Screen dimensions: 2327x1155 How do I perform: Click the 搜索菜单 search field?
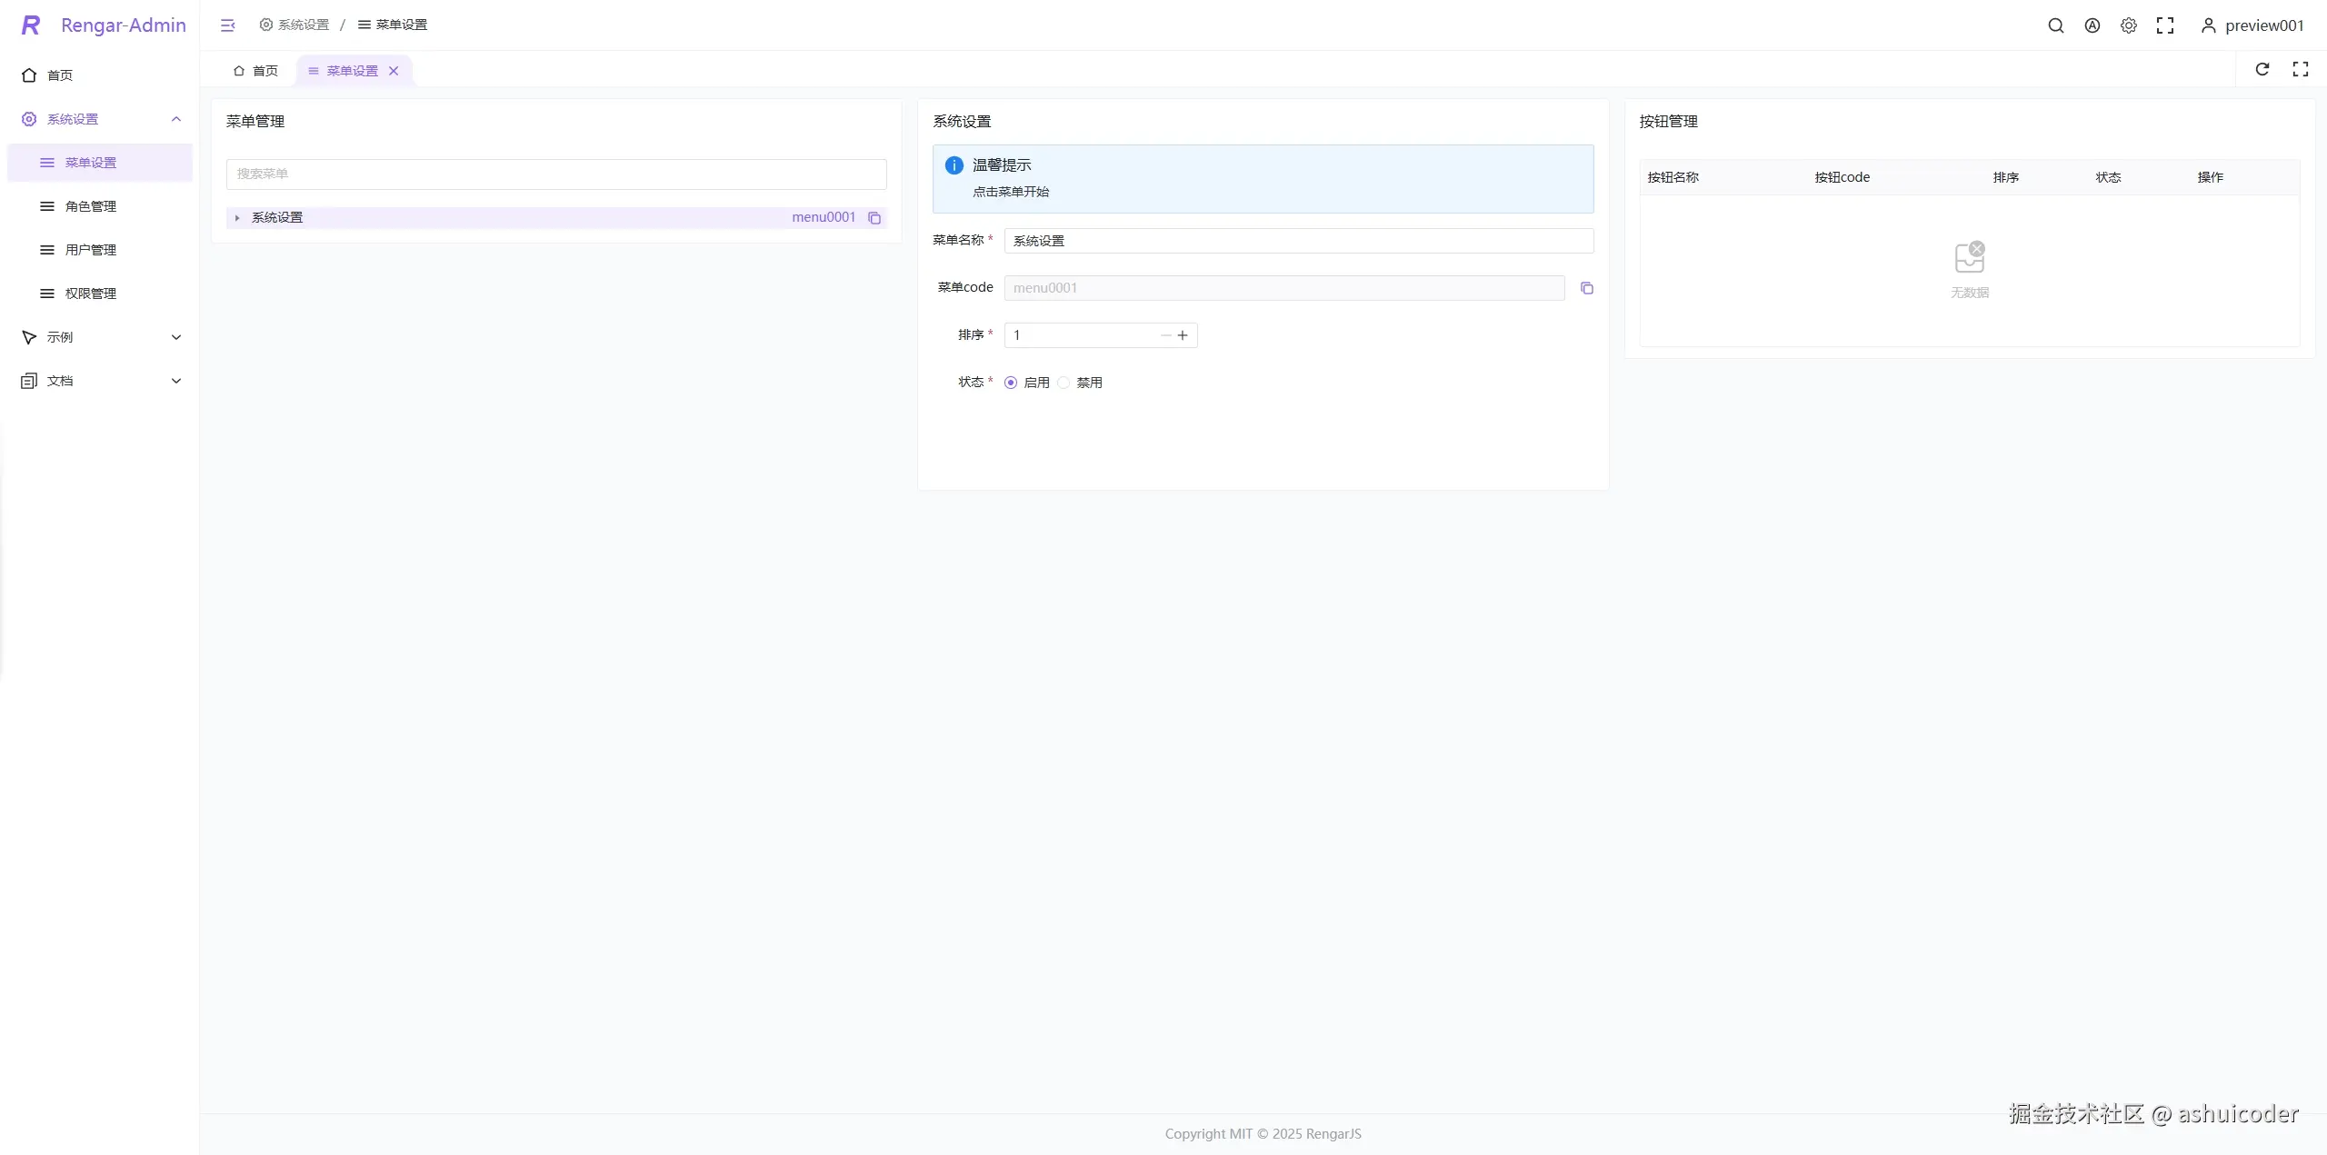click(x=555, y=174)
